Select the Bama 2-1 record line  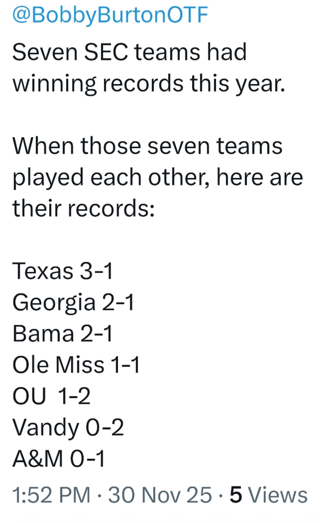(62, 334)
